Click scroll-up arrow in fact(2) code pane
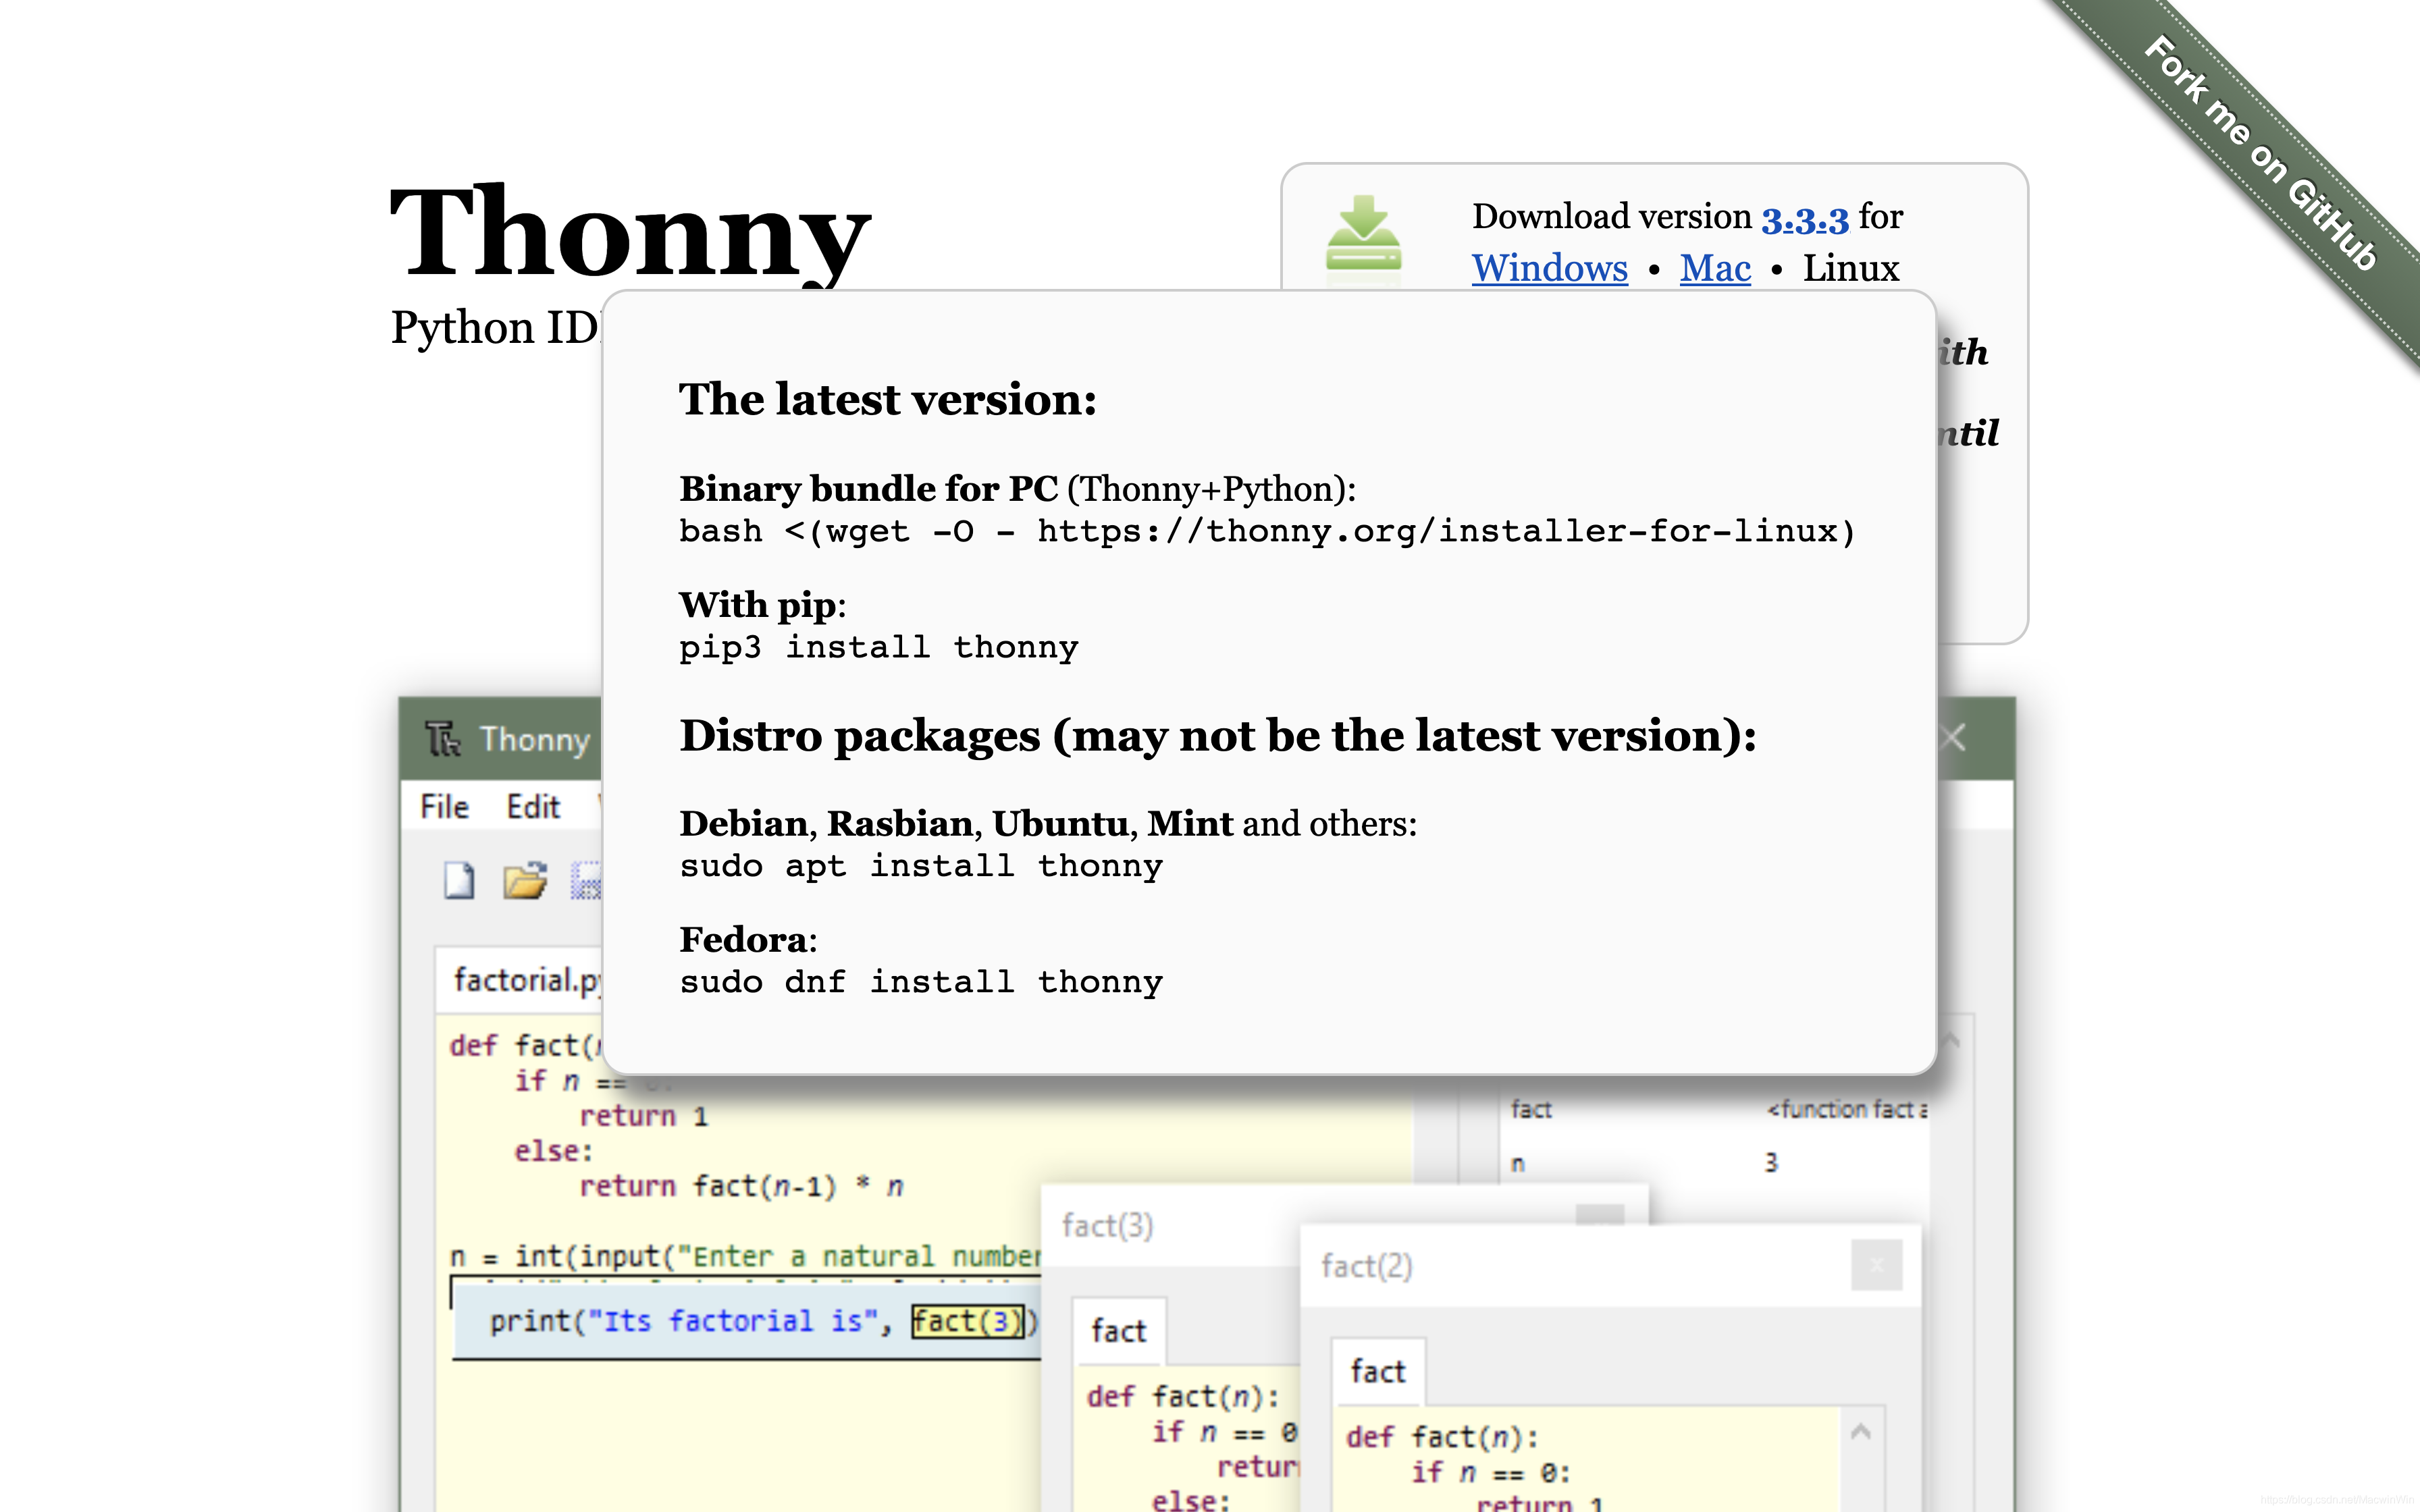Image resolution: width=2420 pixels, height=1512 pixels. click(x=1860, y=1431)
